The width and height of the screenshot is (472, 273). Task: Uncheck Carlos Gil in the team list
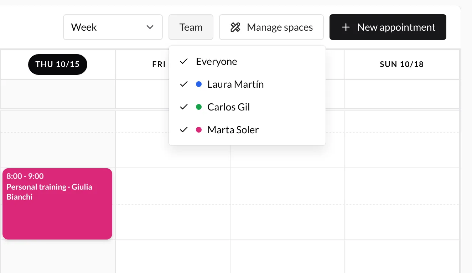247,107
